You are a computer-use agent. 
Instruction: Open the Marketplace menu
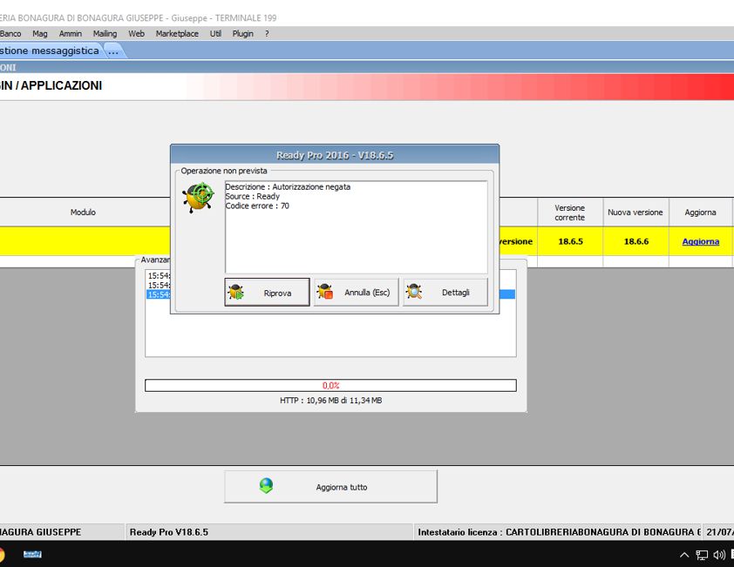click(177, 34)
